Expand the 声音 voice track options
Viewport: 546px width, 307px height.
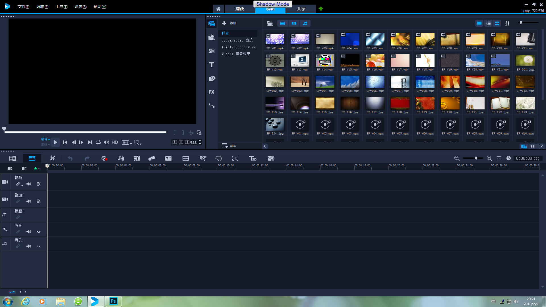[x=39, y=232]
